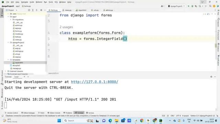Open the Navigate menu
Image resolution: width=220 pixels, height=124 pixels.
click(24, 2)
